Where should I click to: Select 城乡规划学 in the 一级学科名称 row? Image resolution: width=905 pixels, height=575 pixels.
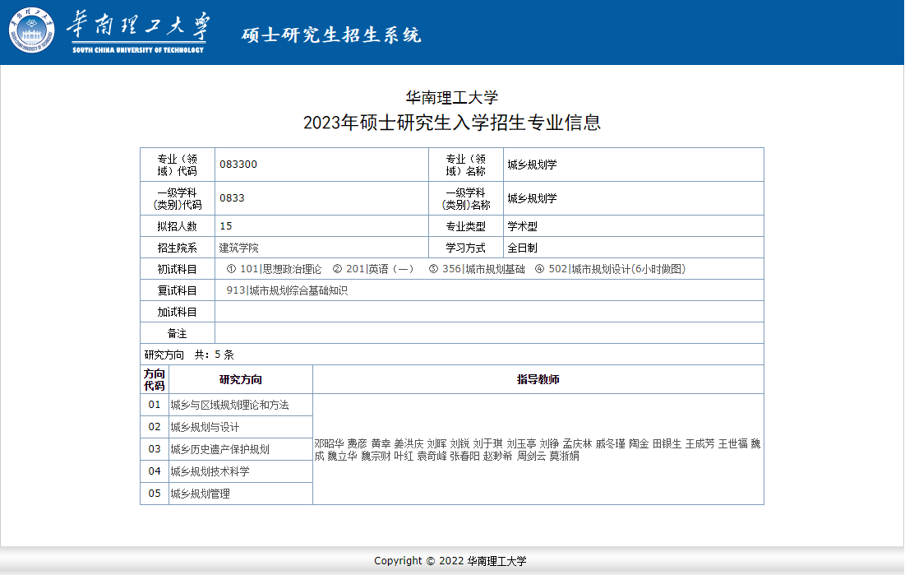[x=532, y=198]
